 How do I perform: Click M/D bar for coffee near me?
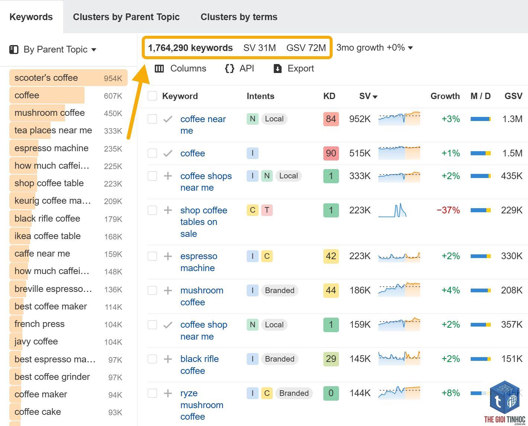tap(481, 119)
